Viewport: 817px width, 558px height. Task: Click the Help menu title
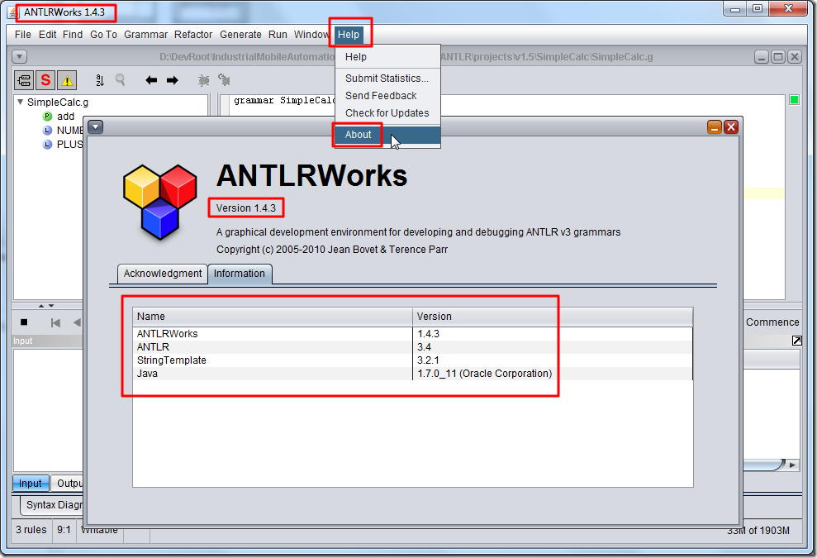[349, 35]
